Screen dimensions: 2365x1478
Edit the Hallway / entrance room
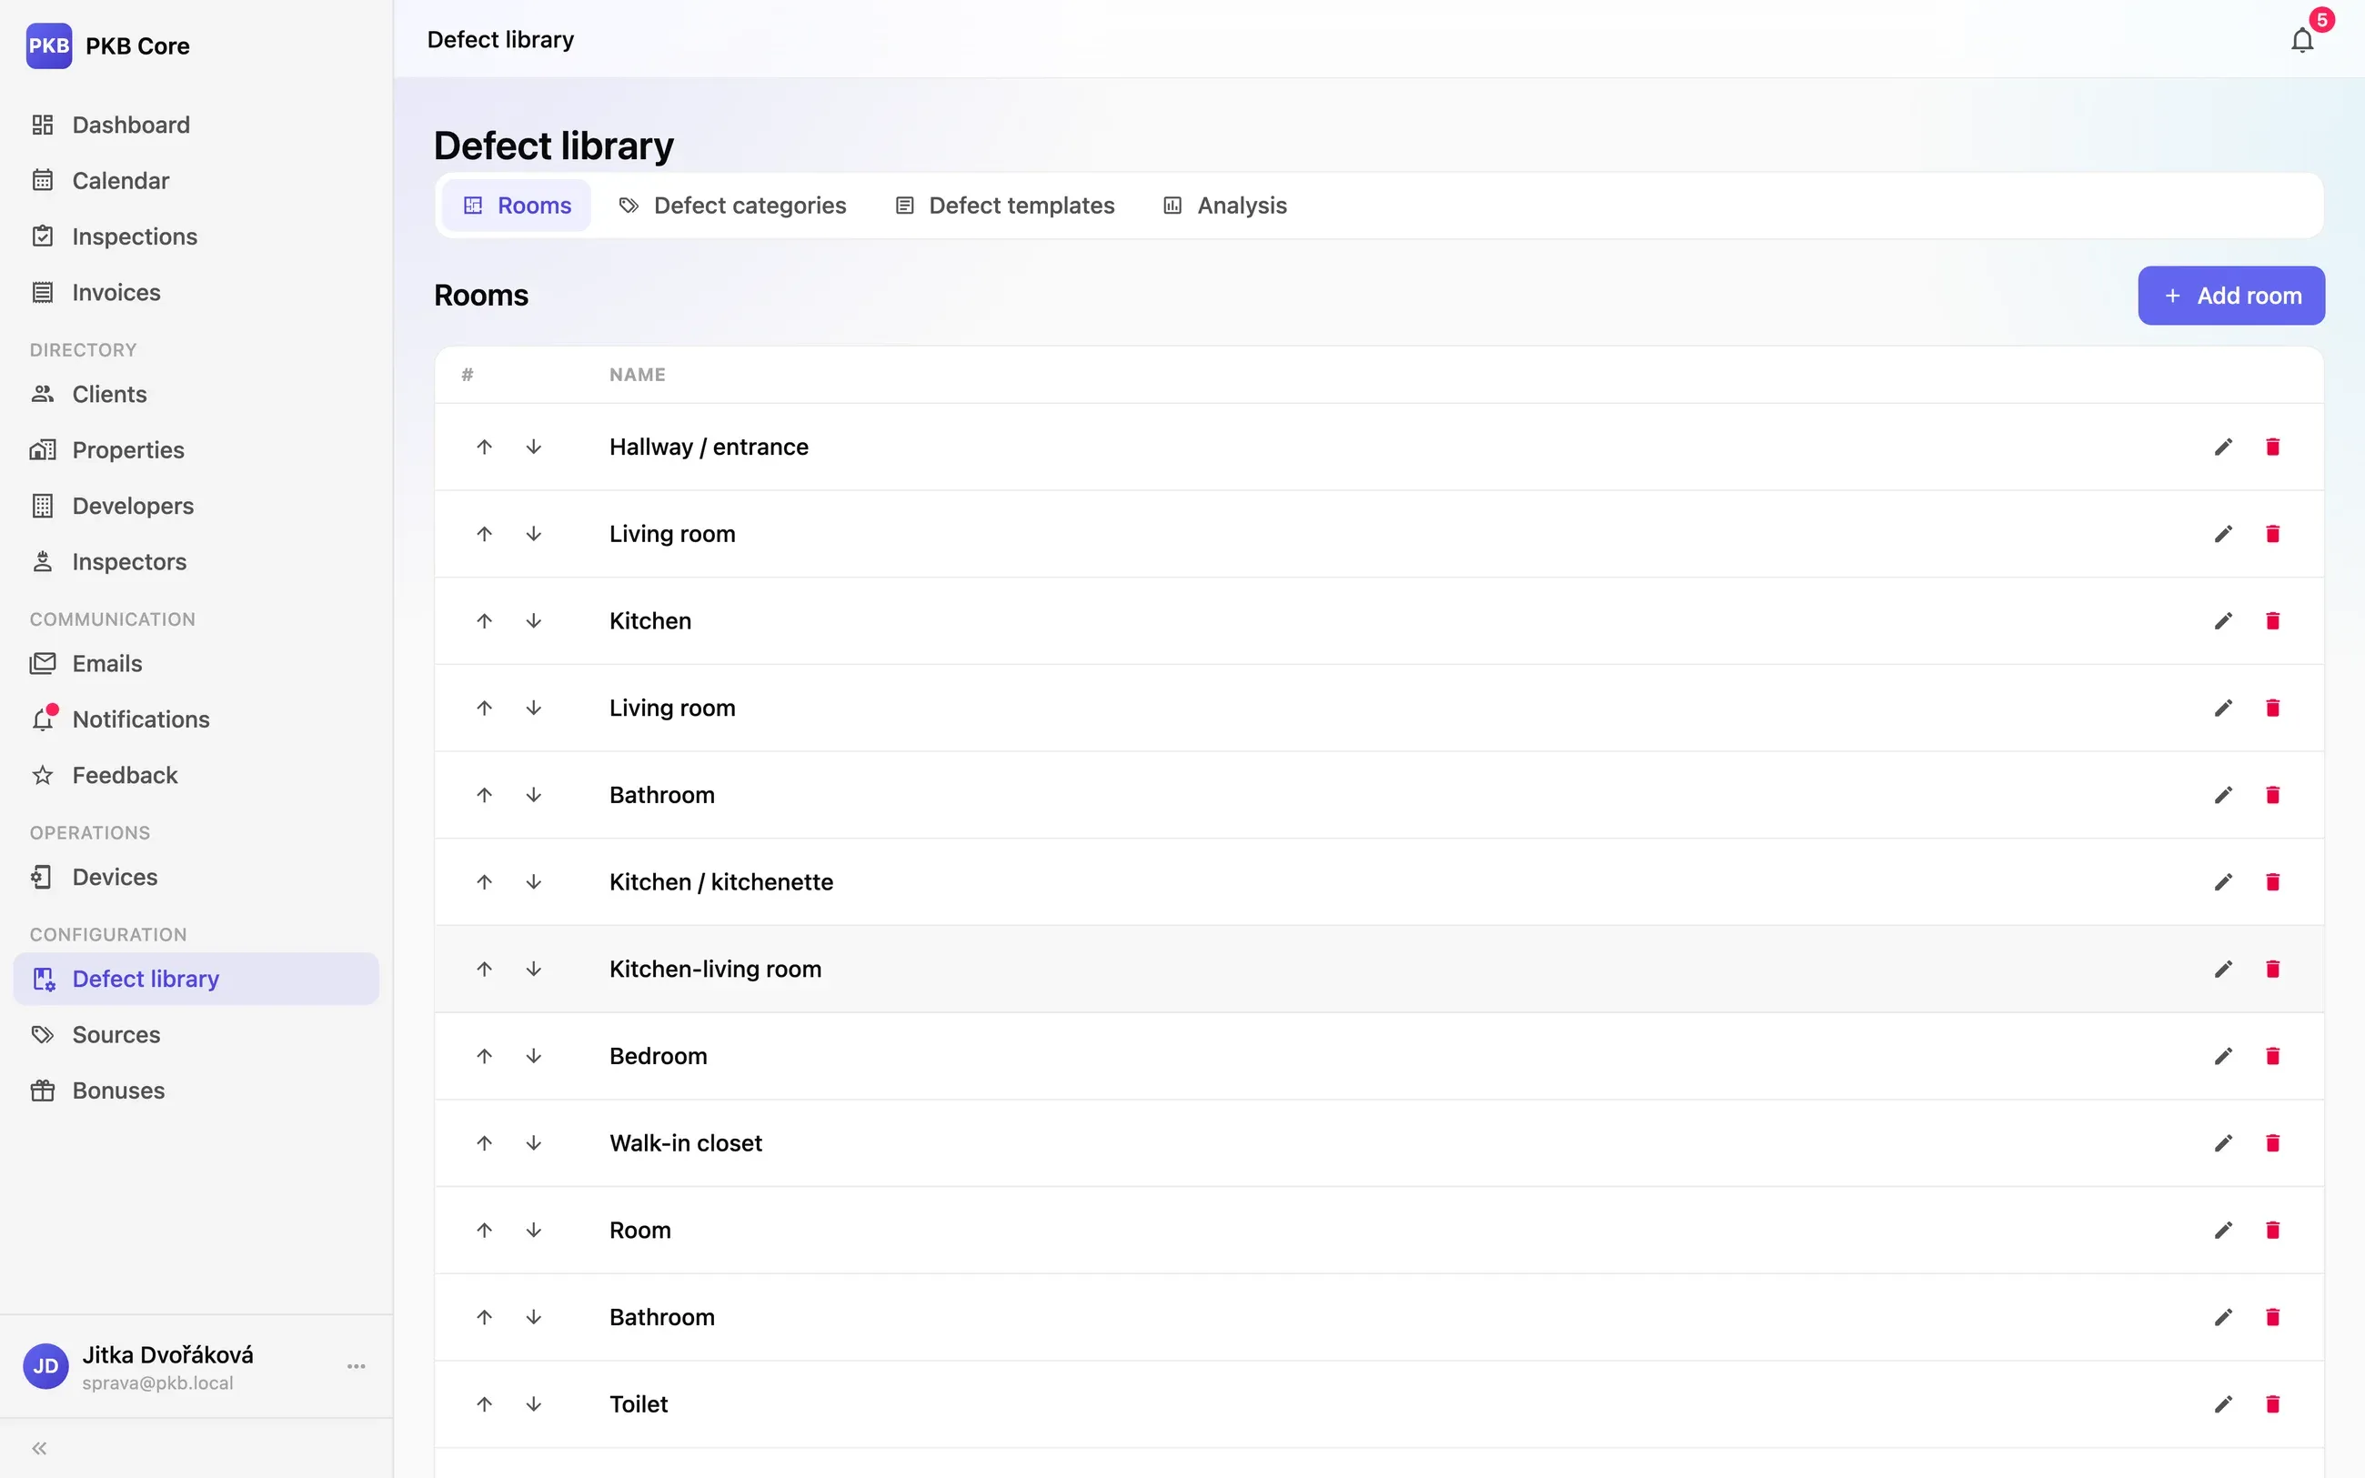[x=2223, y=447]
